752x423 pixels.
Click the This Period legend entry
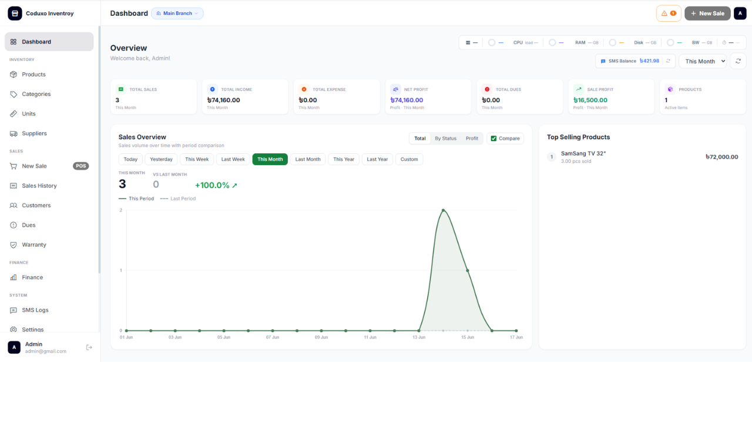[136, 199]
